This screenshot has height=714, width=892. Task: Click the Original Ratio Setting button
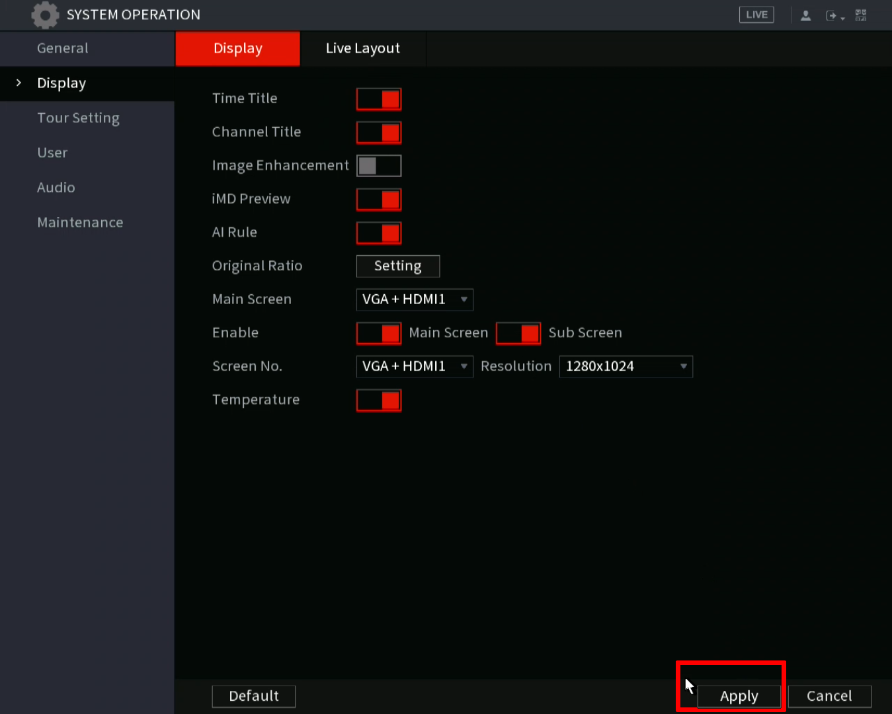tap(397, 266)
